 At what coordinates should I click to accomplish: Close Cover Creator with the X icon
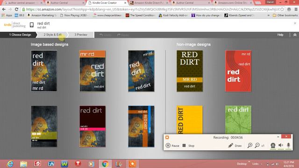coord(295,23)
